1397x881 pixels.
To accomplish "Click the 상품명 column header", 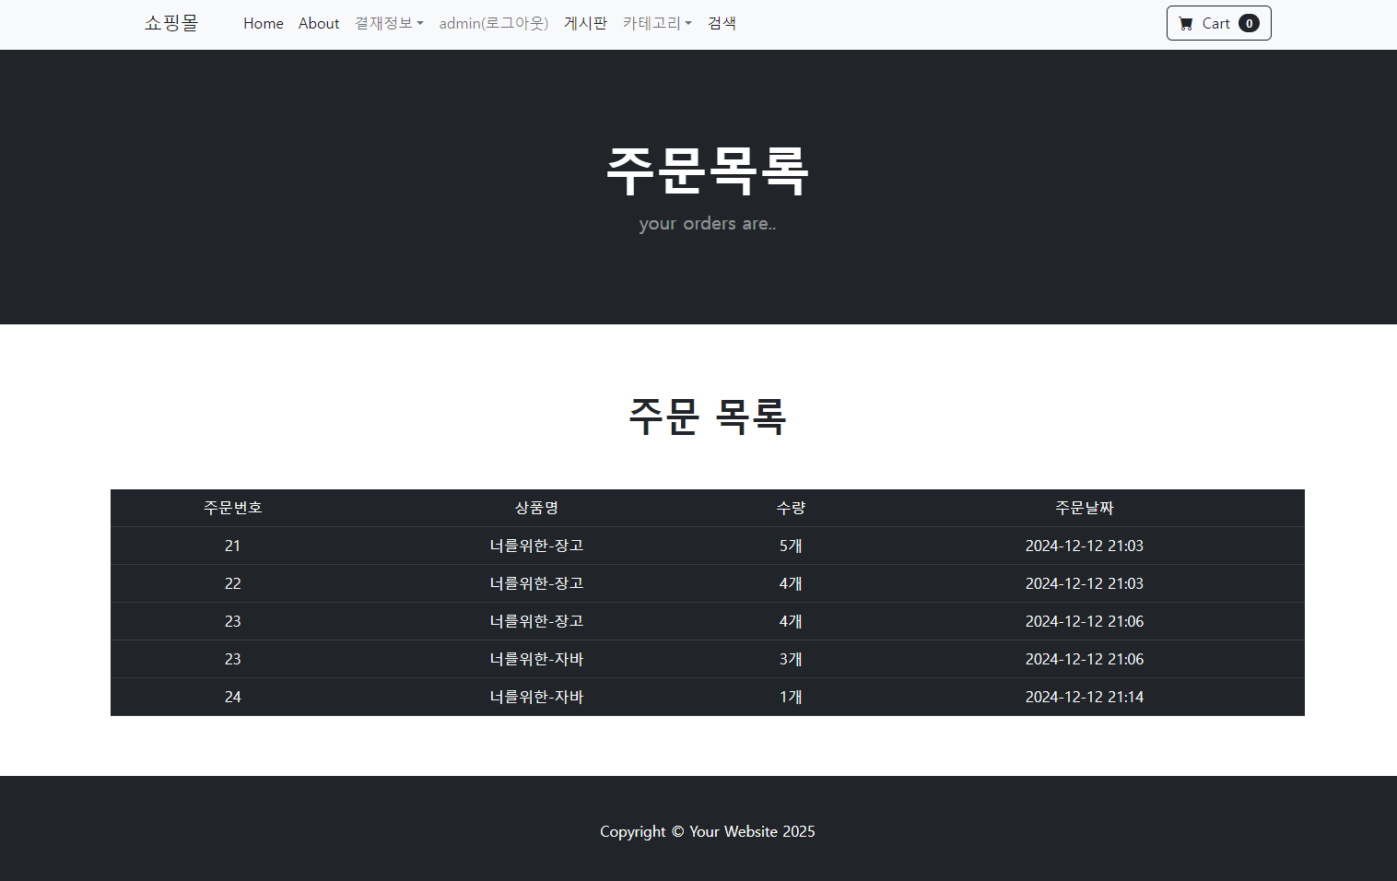I will tap(536, 508).
